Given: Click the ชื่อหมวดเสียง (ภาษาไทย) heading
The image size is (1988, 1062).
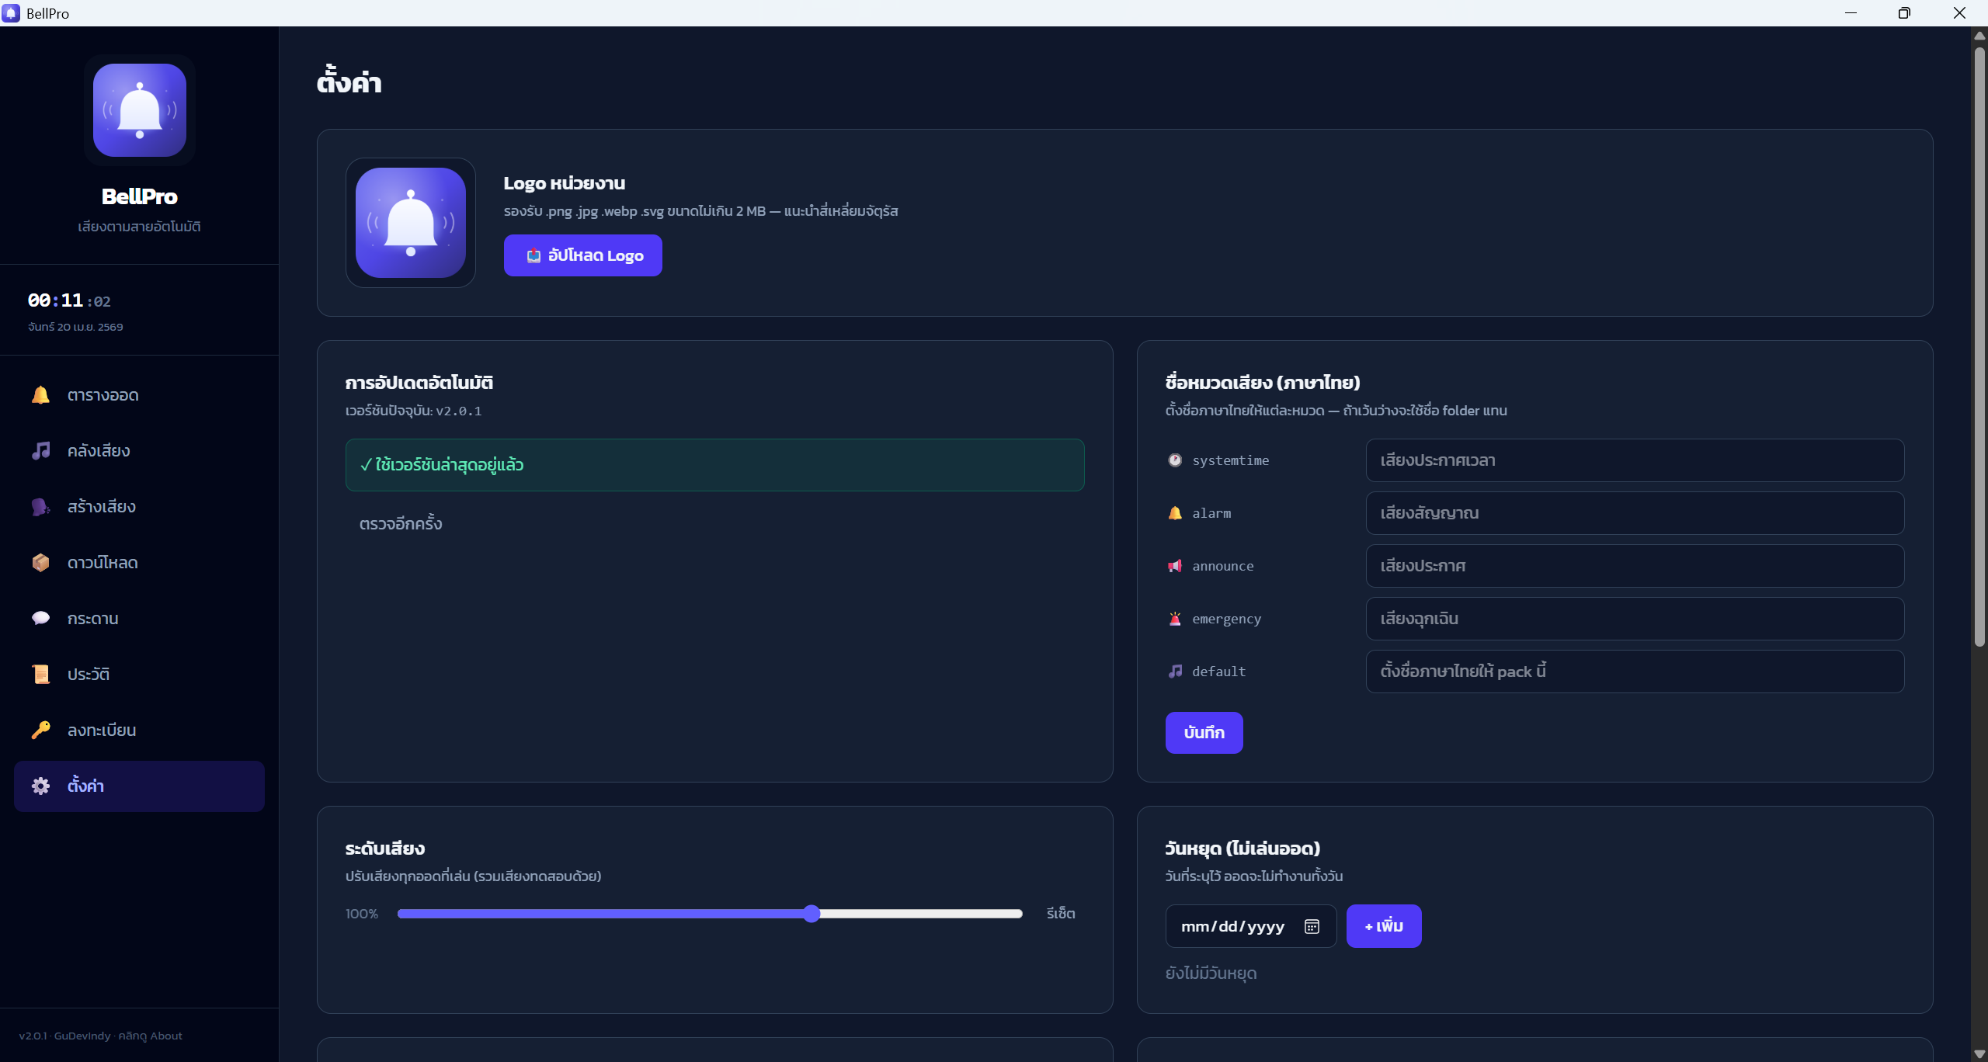Looking at the screenshot, I should [1263, 383].
